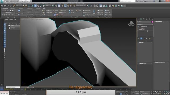Click the Undo arrow in main toolbar
The width and height of the screenshot is (170, 95).
(2, 6)
